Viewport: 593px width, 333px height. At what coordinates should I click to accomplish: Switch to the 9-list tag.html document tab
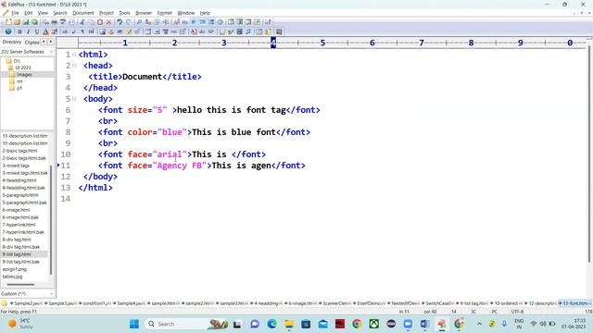click(473, 303)
